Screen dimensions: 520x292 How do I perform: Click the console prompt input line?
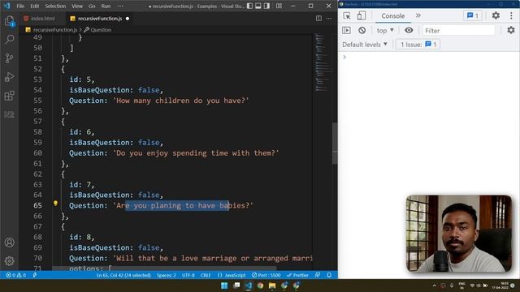coord(428,57)
